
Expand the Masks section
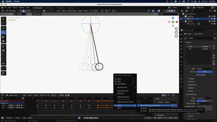click(188, 79)
